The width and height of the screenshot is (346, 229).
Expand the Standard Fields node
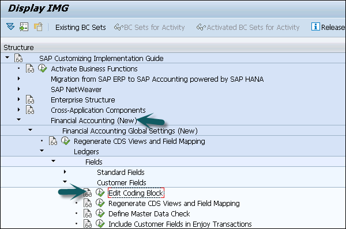pos(65,171)
